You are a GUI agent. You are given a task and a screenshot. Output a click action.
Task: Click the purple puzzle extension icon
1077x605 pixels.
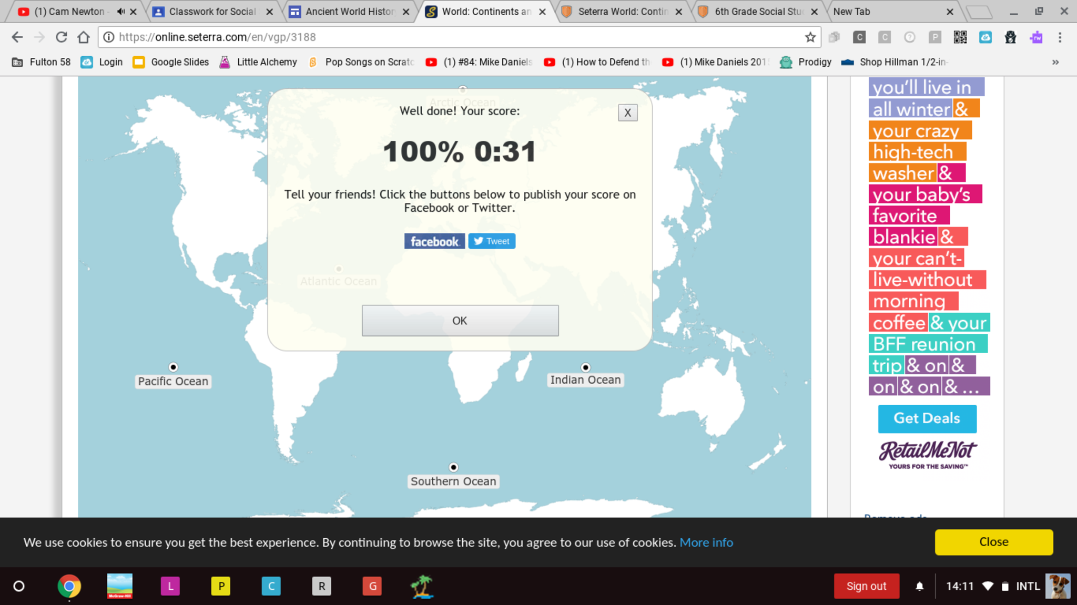tap(1036, 37)
